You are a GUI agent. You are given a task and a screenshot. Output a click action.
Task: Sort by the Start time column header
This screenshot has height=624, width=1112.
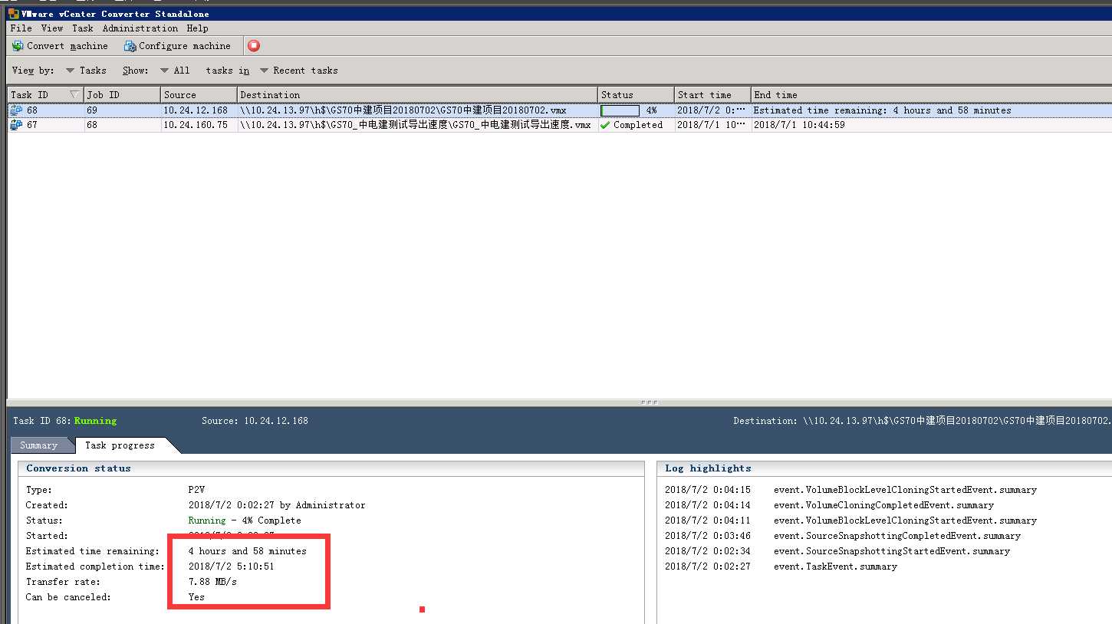[x=712, y=95]
